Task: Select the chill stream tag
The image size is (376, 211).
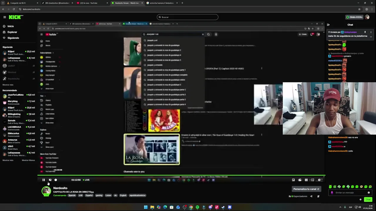Action: click(80, 195)
